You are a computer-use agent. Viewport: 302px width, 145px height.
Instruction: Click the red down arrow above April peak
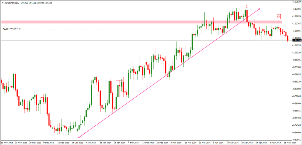pyautogui.click(x=247, y=6)
